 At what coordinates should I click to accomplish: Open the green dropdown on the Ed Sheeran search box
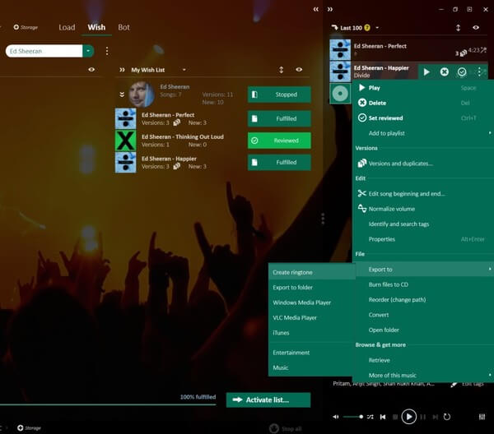click(x=88, y=51)
